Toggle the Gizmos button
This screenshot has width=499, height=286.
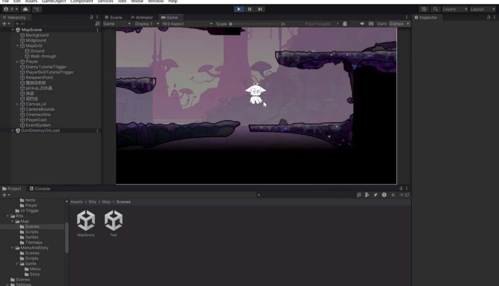click(396, 24)
